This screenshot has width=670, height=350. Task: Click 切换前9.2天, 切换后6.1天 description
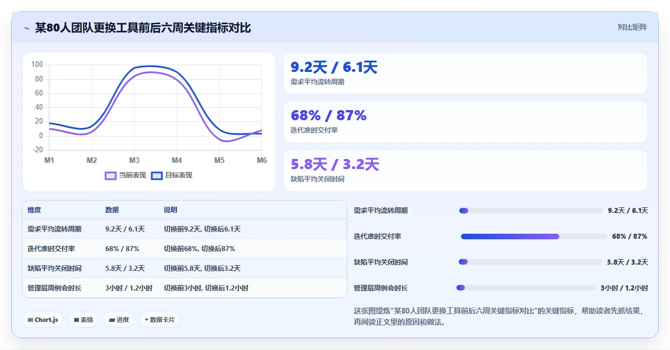tap(202, 229)
